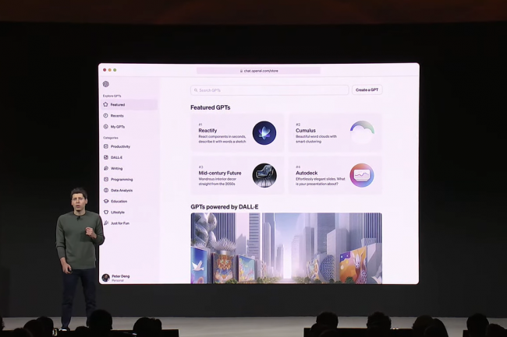Click the Just for Fun icon
Viewport: 507px width, 337px height.
click(x=106, y=223)
